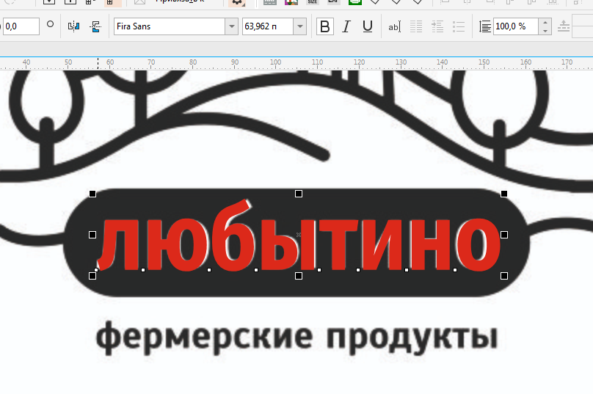Screen dimensions: 593x394
Task: Select the character node of letter т
Action: click(x=319, y=270)
